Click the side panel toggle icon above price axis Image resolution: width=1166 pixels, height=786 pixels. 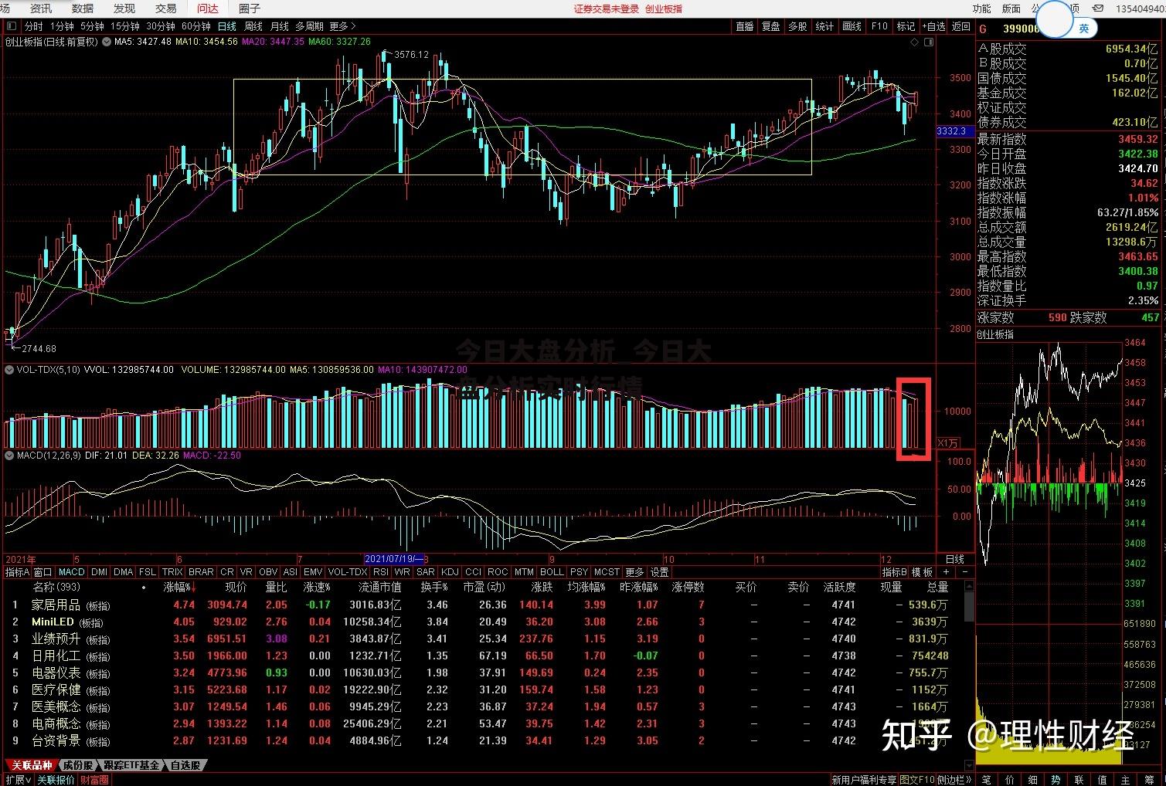click(x=930, y=42)
